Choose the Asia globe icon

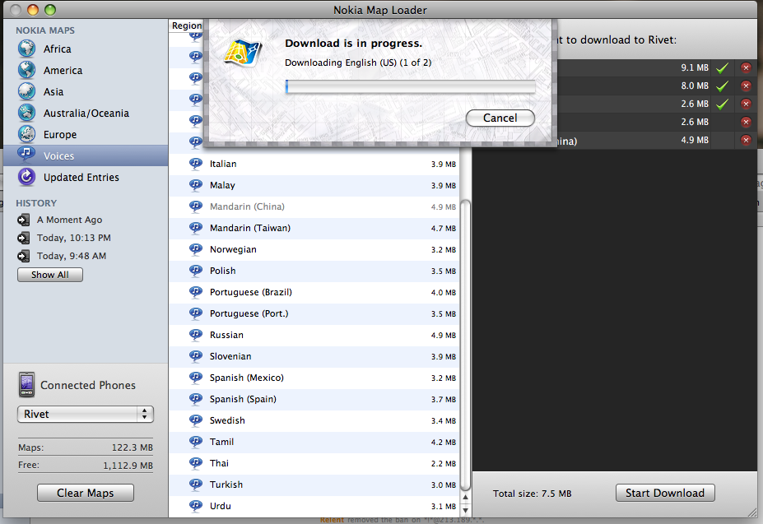click(x=27, y=91)
